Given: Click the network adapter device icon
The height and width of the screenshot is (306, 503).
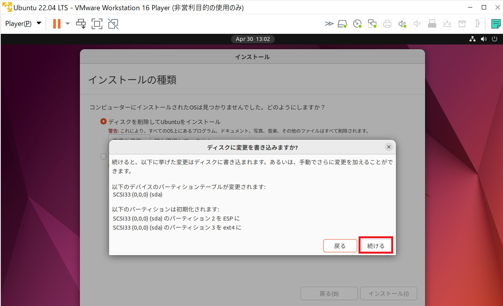Looking at the screenshot, I should (372, 24).
